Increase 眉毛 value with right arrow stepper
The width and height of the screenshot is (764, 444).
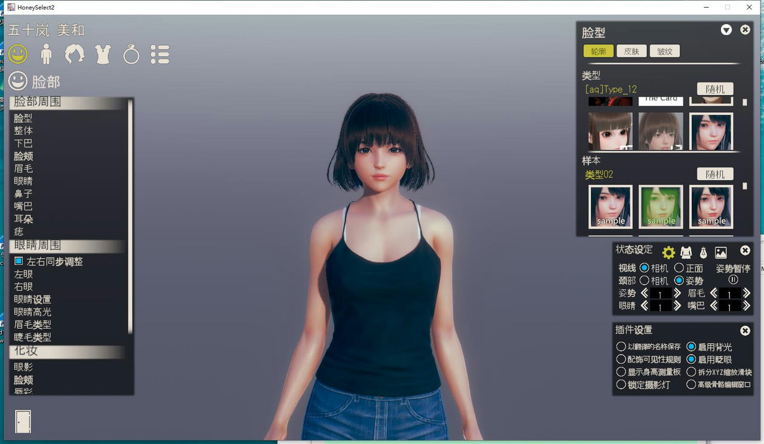745,292
